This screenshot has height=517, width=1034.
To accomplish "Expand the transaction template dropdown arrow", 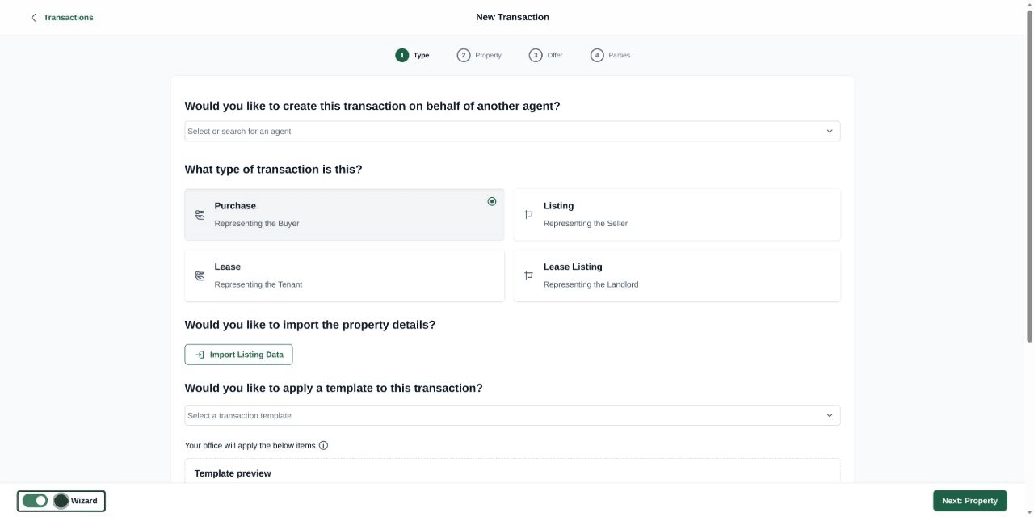I will (x=829, y=415).
